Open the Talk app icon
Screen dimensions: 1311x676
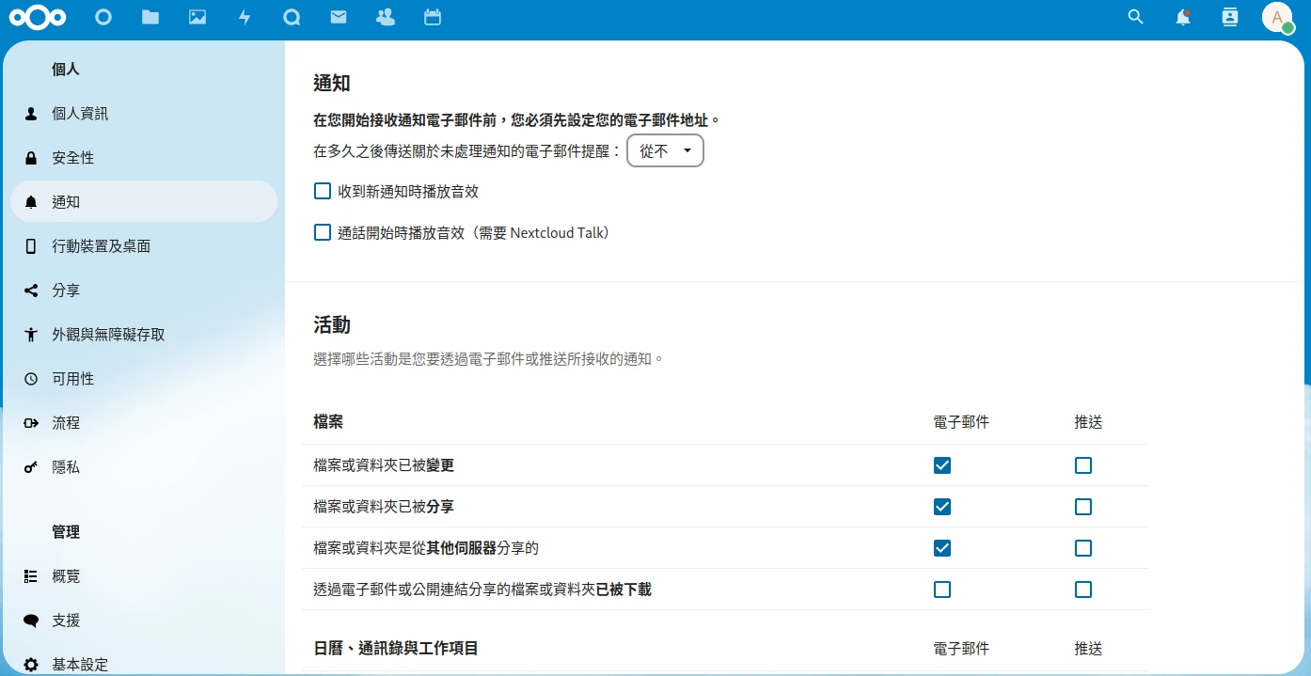tap(292, 17)
